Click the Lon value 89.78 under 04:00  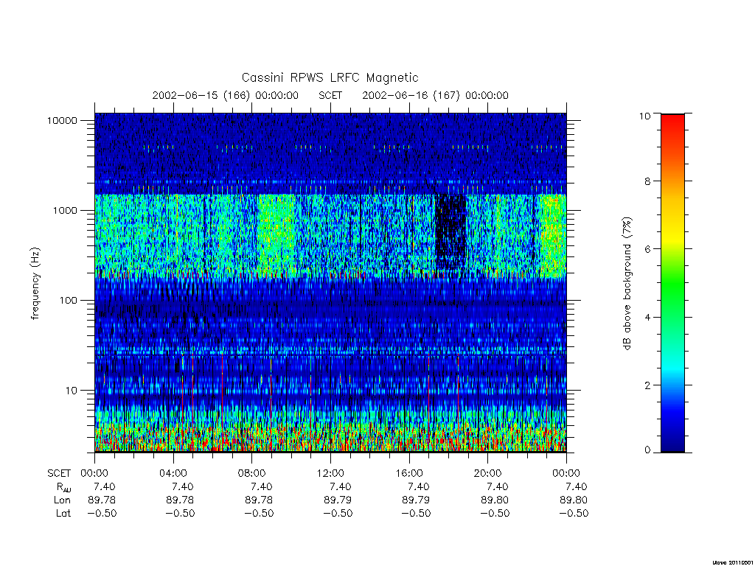180,500
